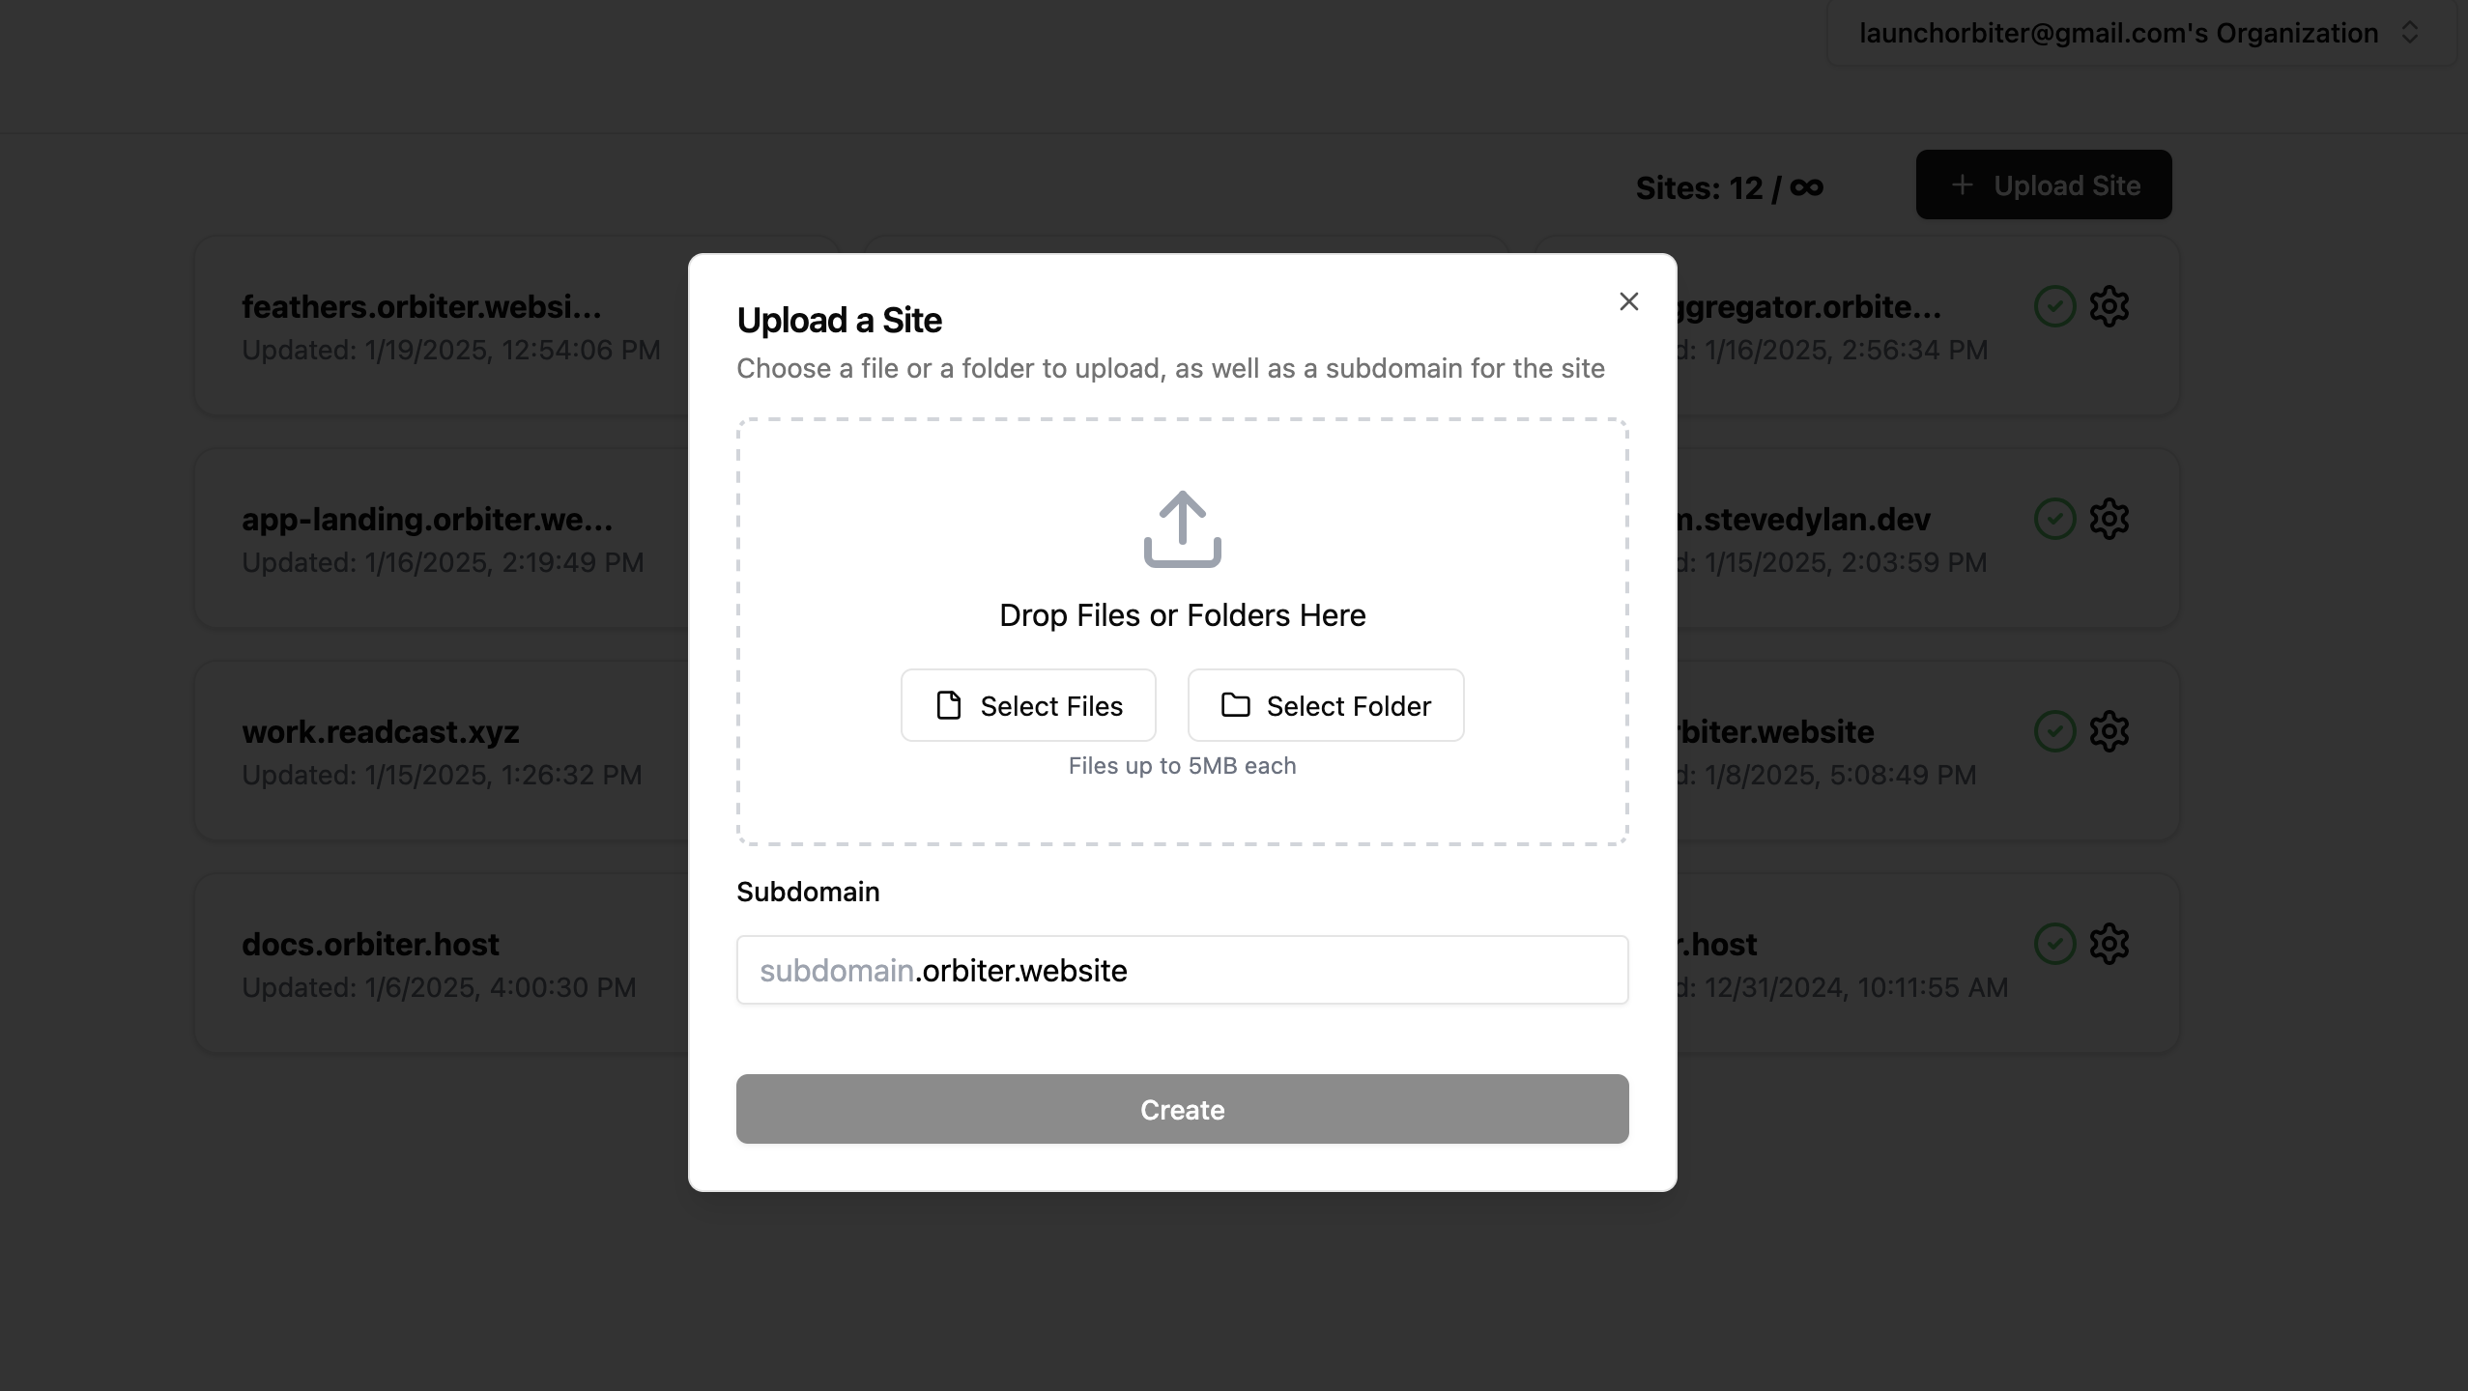Click the folder icon in Select Folder
The image size is (2468, 1391).
1235,704
